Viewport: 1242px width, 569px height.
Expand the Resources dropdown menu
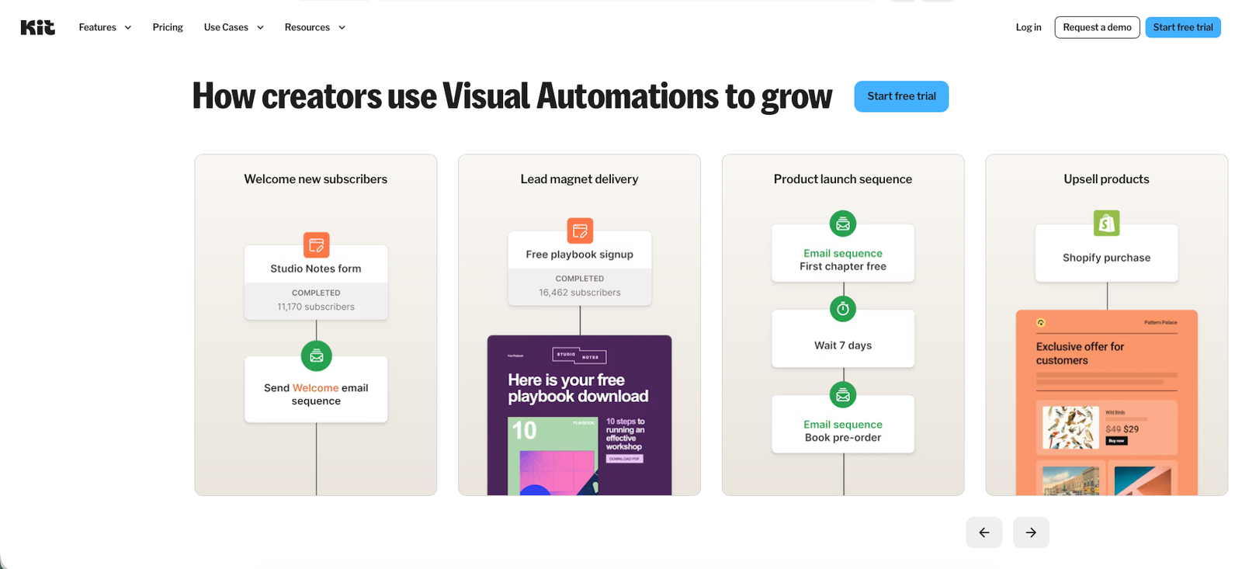click(x=315, y=27)
